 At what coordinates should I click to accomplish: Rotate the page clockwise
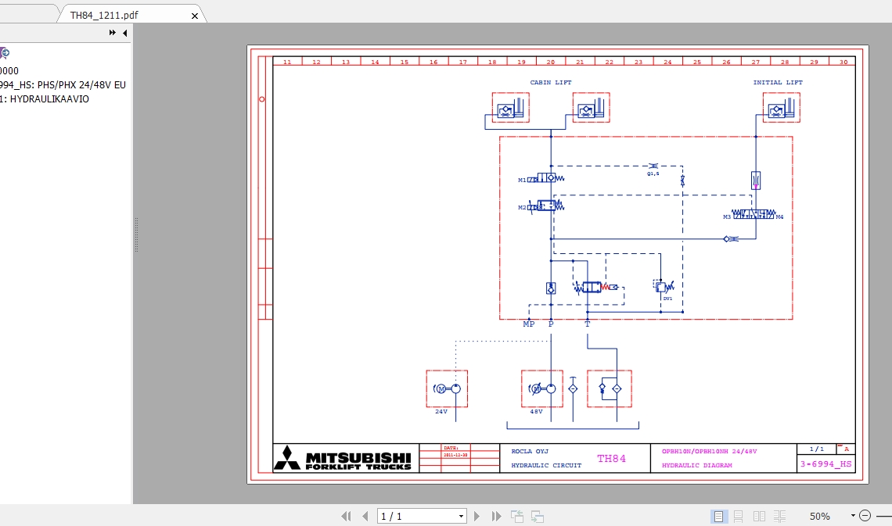pos(536,516)
